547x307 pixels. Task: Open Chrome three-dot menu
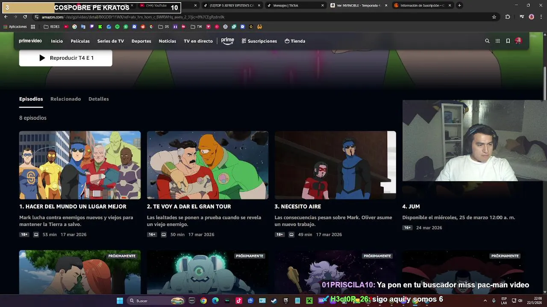[541, 17]
